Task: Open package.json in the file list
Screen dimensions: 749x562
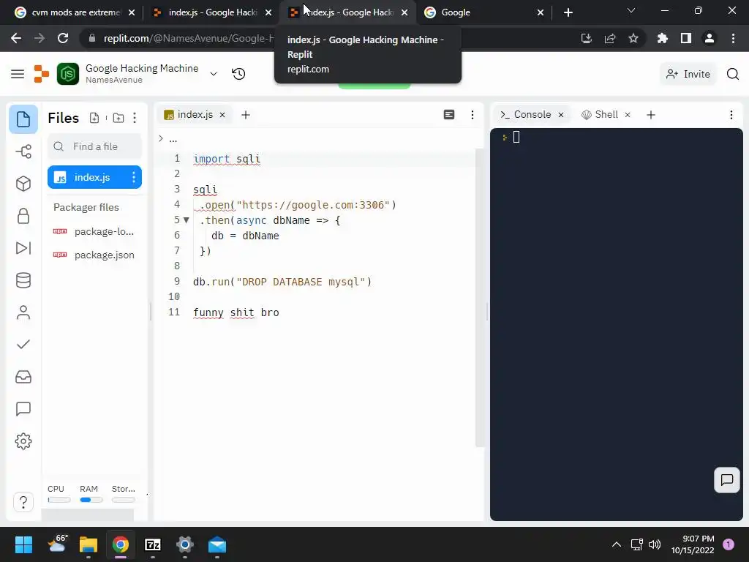Action: (x=94, y=255)
